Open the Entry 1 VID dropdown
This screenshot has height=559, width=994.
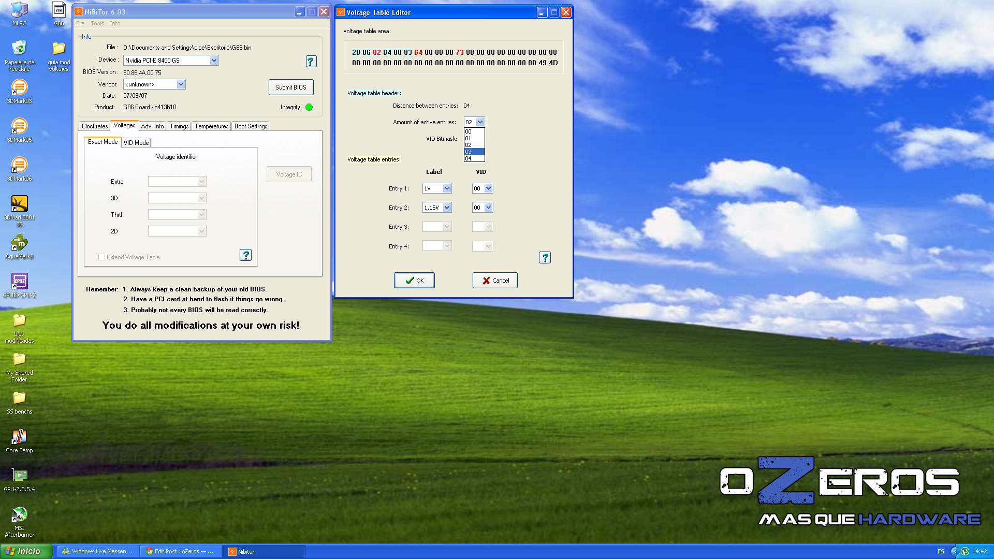pyautogui.click(x=488, y=188)
